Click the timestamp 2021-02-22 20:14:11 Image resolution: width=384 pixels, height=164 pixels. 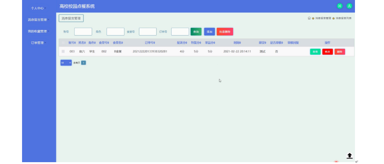tap(237, 52)
